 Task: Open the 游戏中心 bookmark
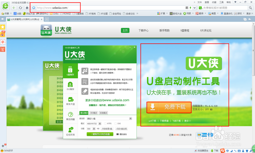42,14
